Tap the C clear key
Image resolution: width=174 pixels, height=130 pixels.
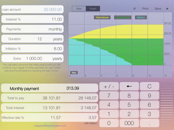click(x=149, y=86)
